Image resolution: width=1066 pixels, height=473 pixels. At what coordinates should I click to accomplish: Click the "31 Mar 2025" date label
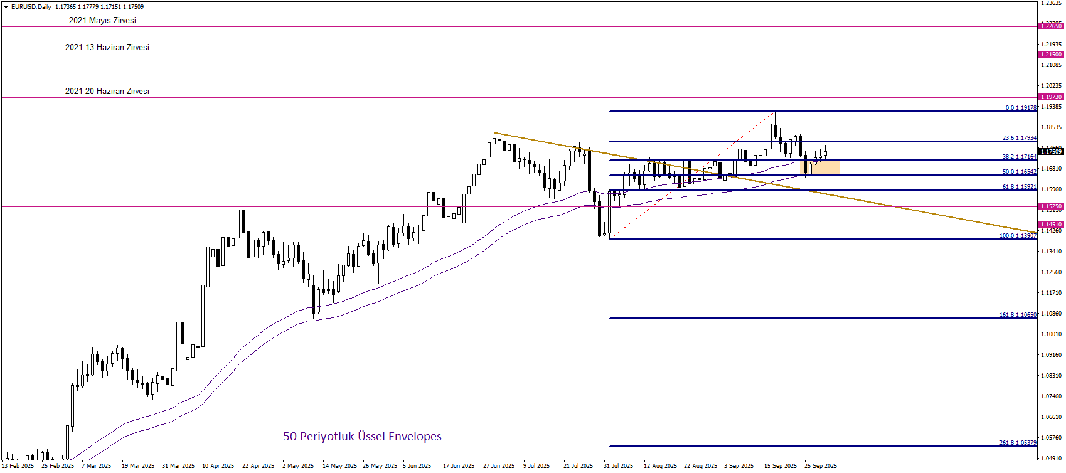(178, 466)
